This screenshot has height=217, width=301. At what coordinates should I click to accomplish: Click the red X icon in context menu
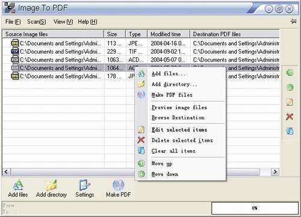point(141,140)
